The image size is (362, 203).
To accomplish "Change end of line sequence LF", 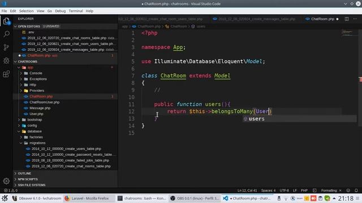I will [295, 191].
